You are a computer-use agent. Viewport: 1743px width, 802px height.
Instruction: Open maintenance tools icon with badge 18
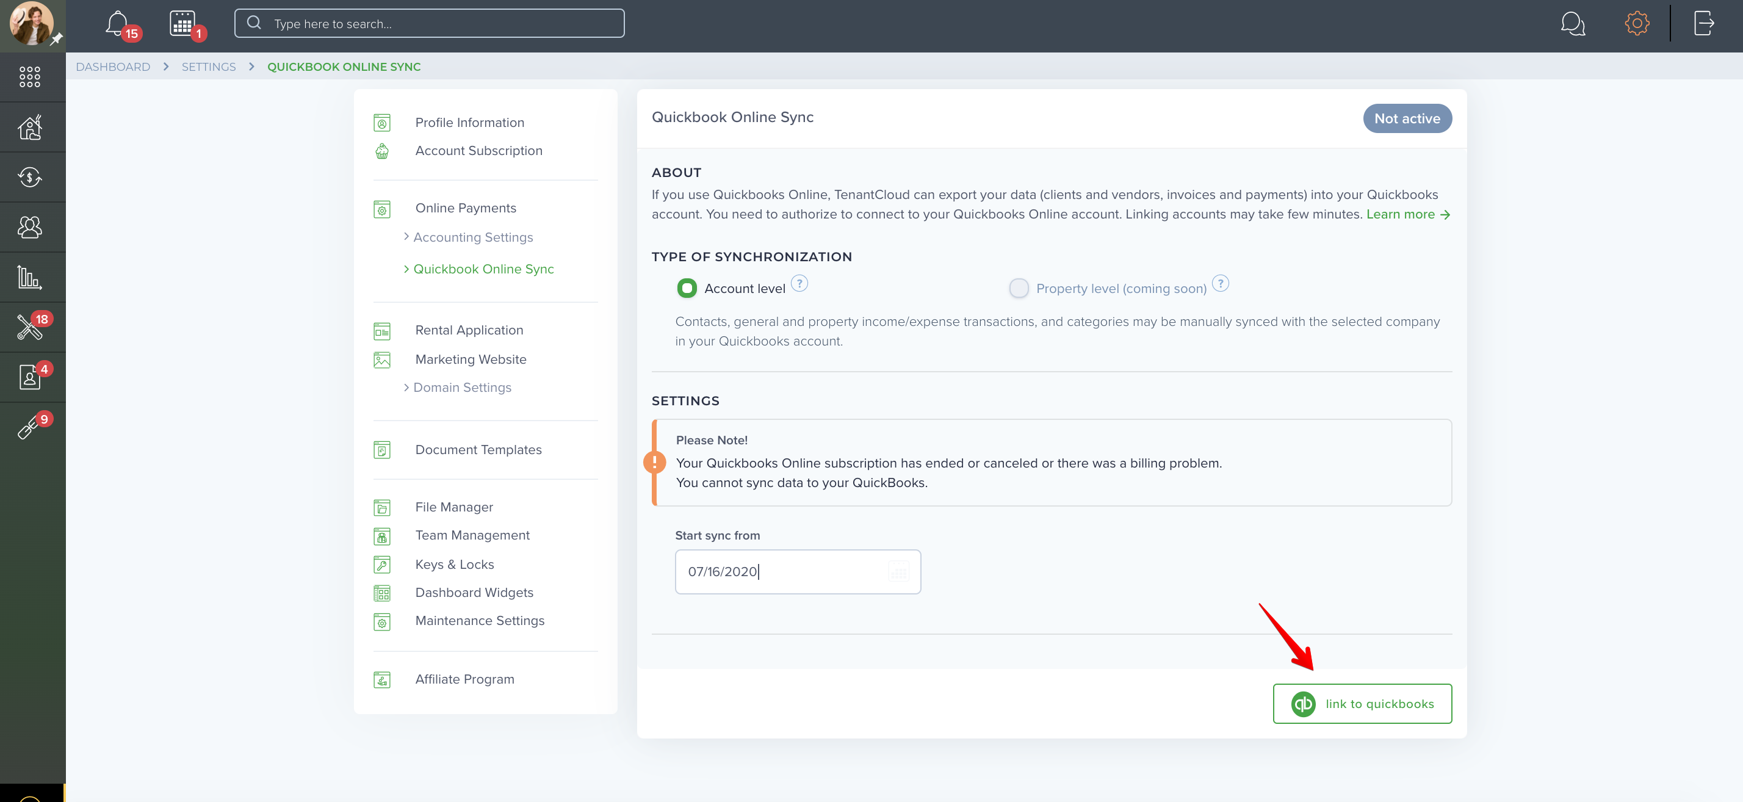(30, 327)
